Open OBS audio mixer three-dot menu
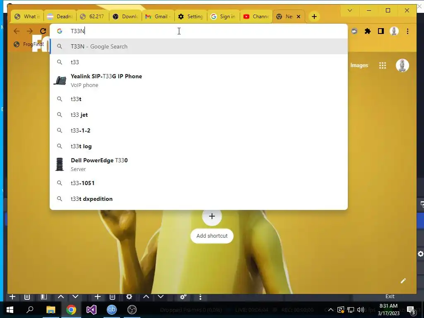Image resolution: width=424 pixels, height=318 pixels. click(x=200, y=297)
